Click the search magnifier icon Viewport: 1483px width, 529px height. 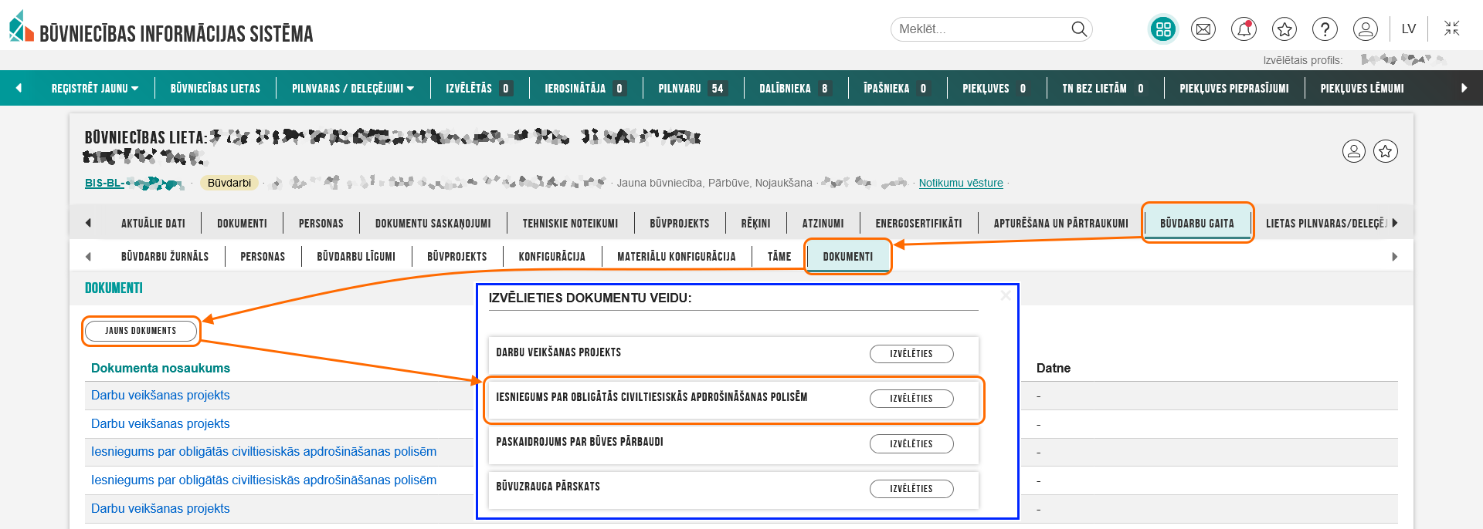point(1079,29)
